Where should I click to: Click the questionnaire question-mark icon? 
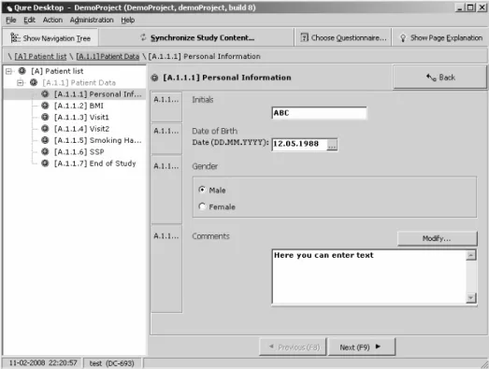(x=304, y=37)
